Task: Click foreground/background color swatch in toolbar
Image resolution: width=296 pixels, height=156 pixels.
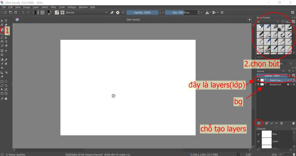Action: tap(50, 12)
